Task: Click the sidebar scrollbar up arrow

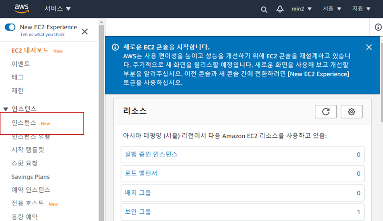Action: [x=102, y=22]
